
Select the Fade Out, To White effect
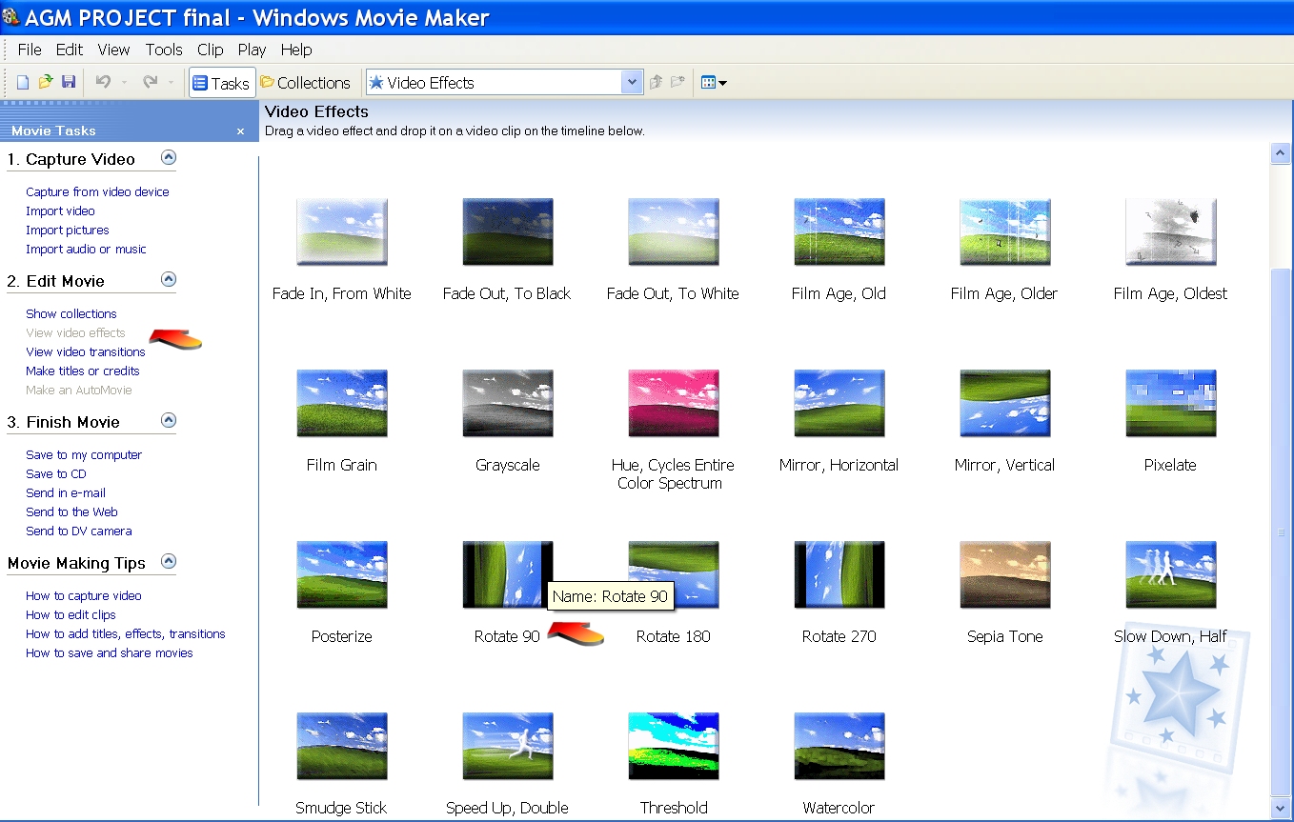pos(674,231)
